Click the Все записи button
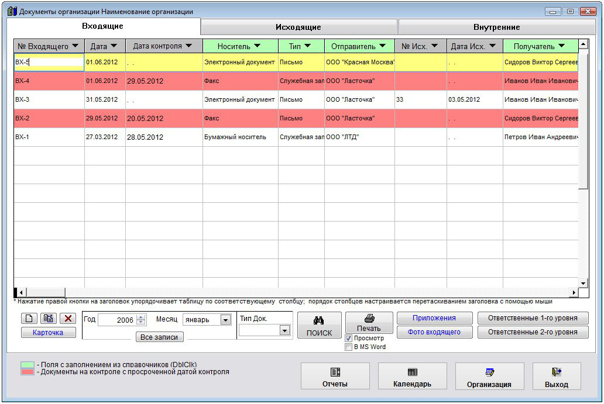 point(159,337)
